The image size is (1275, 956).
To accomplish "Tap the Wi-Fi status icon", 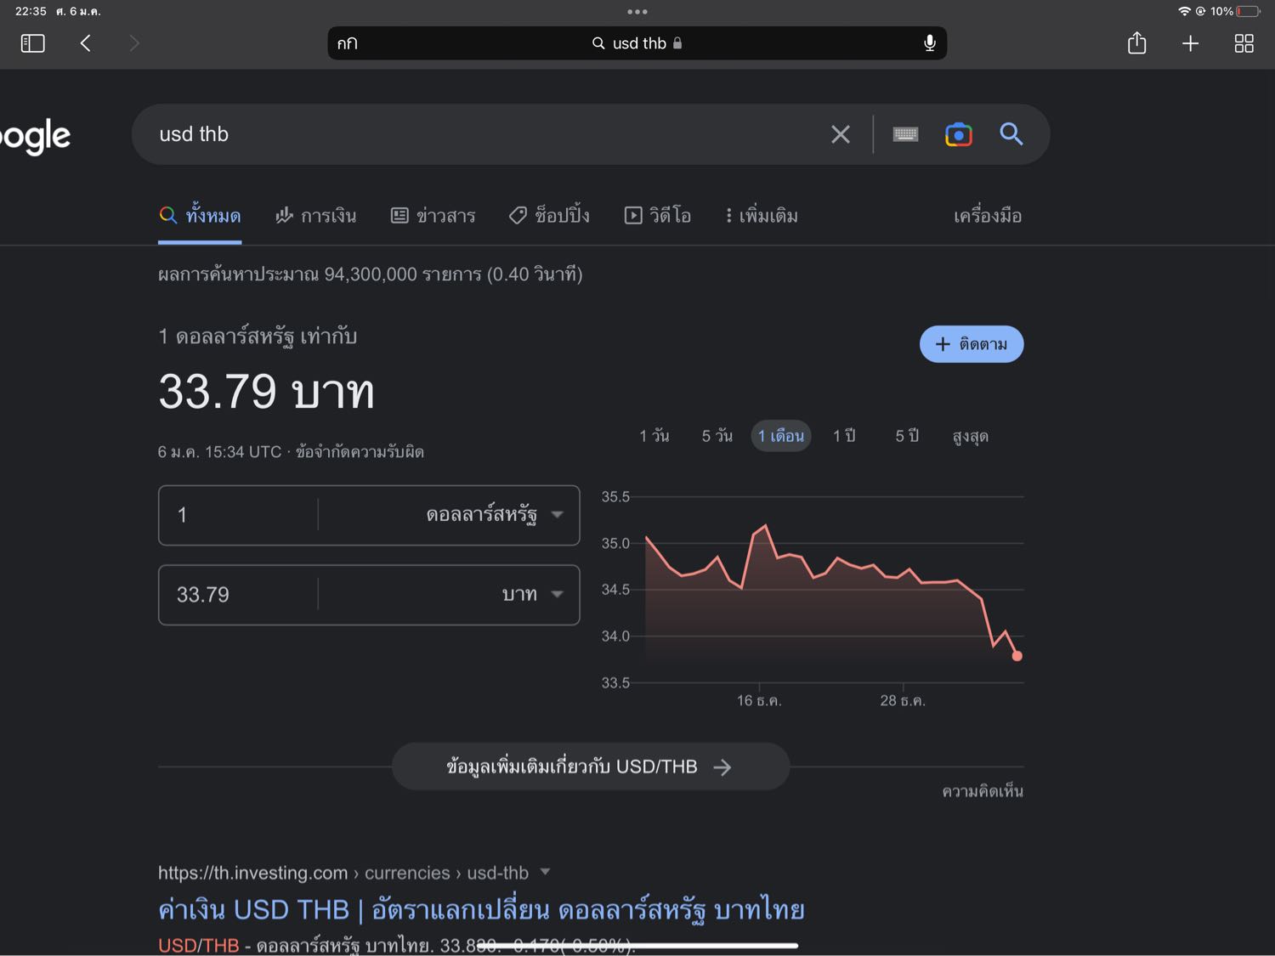I will [1184, 11].
